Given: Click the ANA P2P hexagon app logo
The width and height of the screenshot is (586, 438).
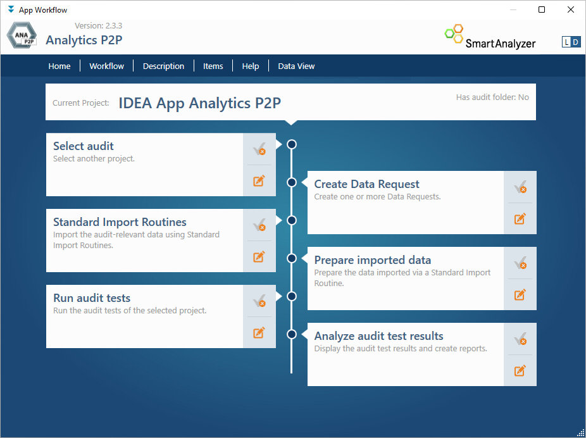Looking at the screenshot, I should click(22, 35).
